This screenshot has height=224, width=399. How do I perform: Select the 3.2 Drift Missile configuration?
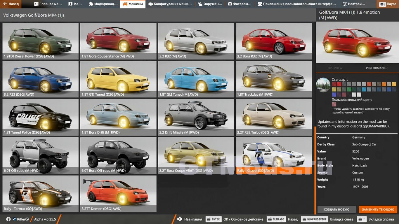(x=196, y=117)
